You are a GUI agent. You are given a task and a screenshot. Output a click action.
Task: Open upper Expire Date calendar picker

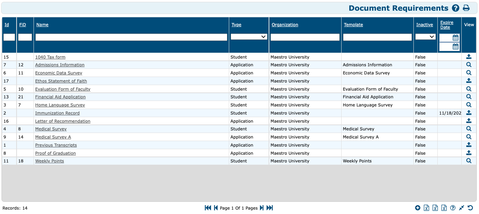pyautogui.click(x=455, y=38)
